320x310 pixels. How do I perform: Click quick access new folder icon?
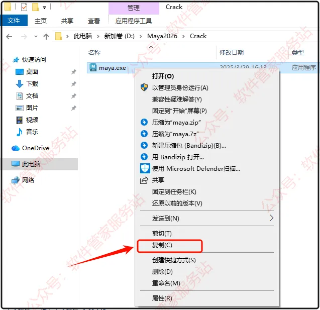coord(35,7)
